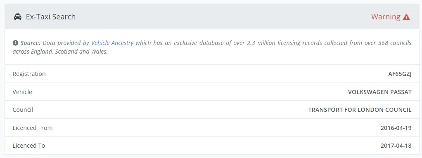
Task: Click the Vehicle row label
Action: pos(22,92)
